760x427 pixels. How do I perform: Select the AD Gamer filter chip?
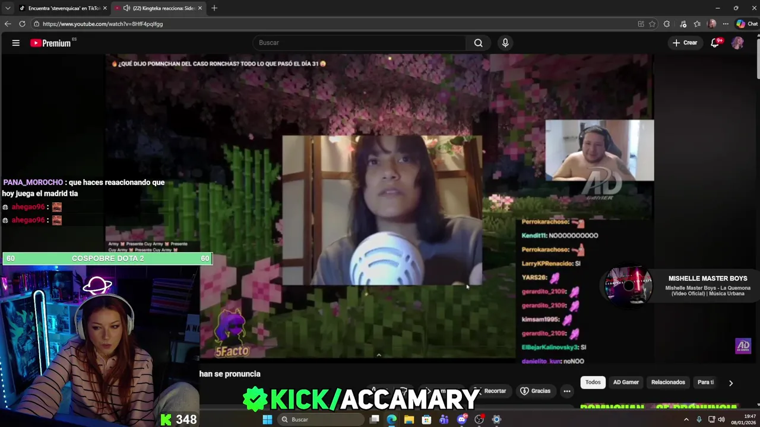click(626, 383)
